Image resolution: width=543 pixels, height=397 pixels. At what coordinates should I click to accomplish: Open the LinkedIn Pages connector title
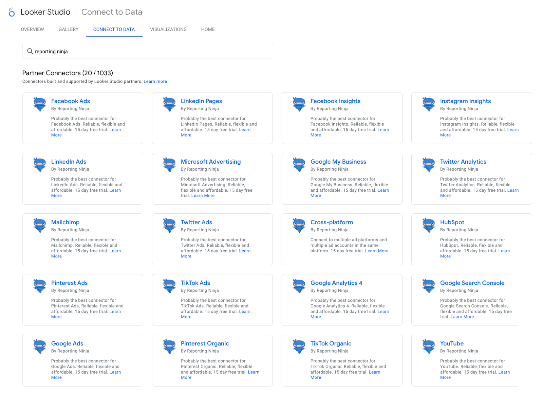click(x=201, y=101)
